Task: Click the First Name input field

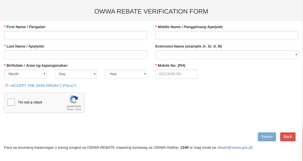Action: [75, 35]
